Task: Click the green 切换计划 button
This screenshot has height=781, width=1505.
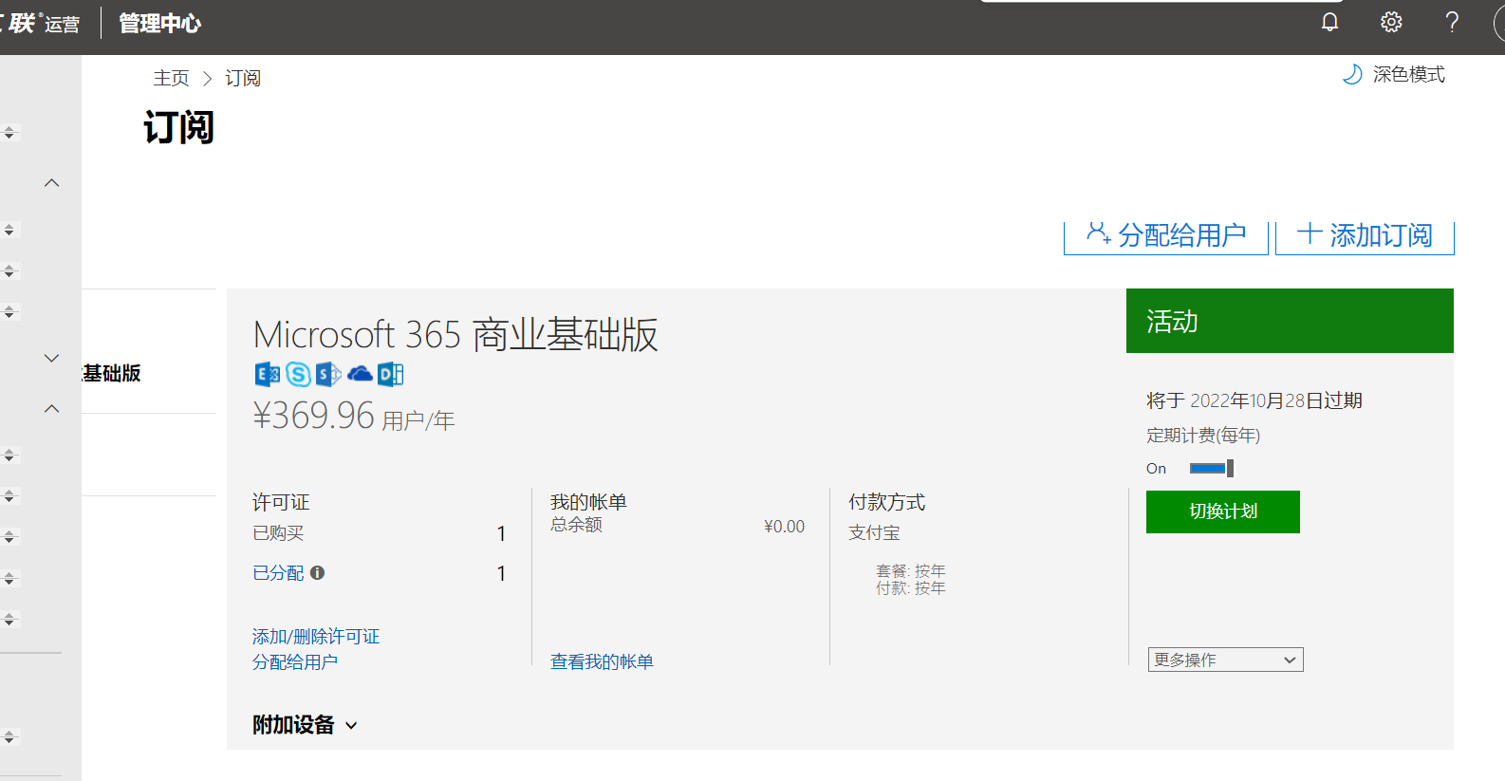Action: point(1223,511)
